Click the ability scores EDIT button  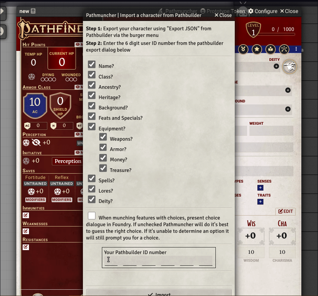[286, 212]
